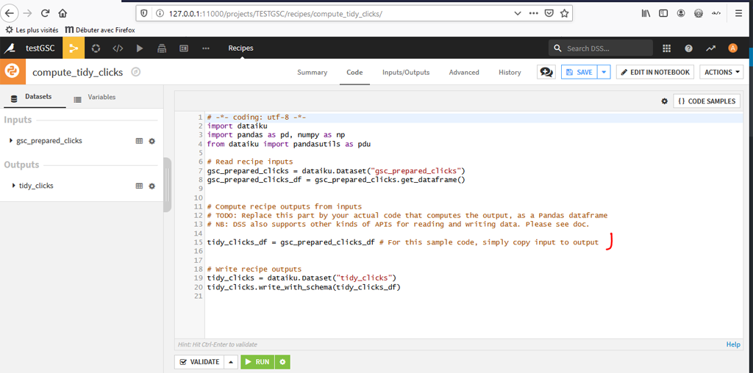Switch to the History tab

510,73
